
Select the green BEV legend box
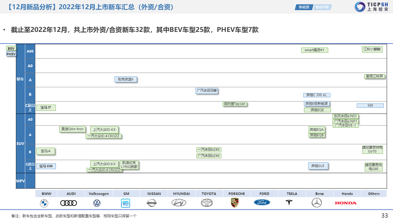(x=11, y=48)
